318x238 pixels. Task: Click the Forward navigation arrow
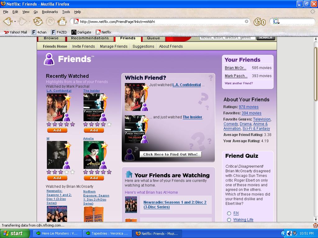tap(22, 21)
